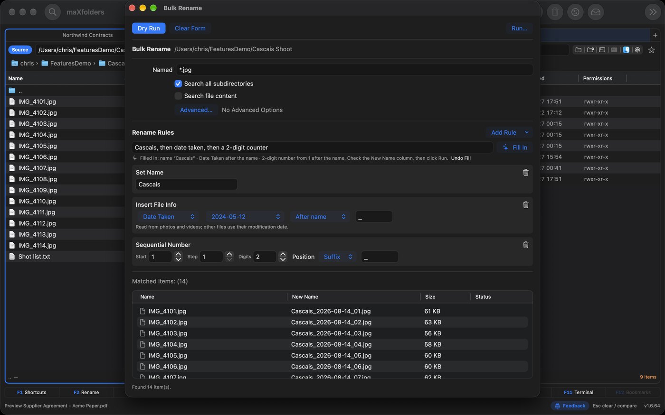Click the Feedback button in the status bar

coord(570,406)
